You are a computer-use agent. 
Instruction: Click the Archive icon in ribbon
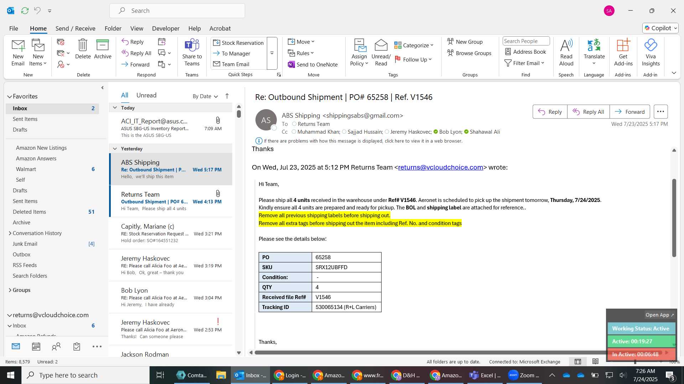tap(103, 45)
